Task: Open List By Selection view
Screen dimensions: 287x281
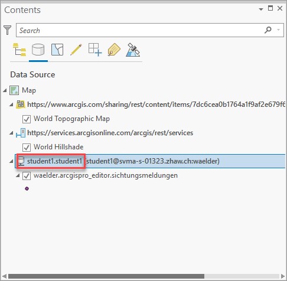Action: pyautogui.click(x=57, y=50)
